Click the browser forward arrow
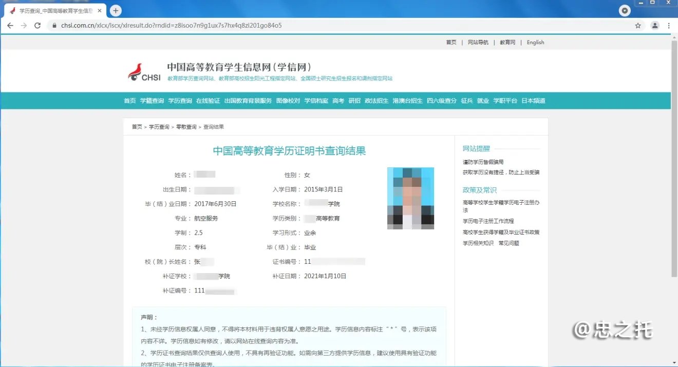The width and height of the screenshot is (678, 367). click(24, 25)
